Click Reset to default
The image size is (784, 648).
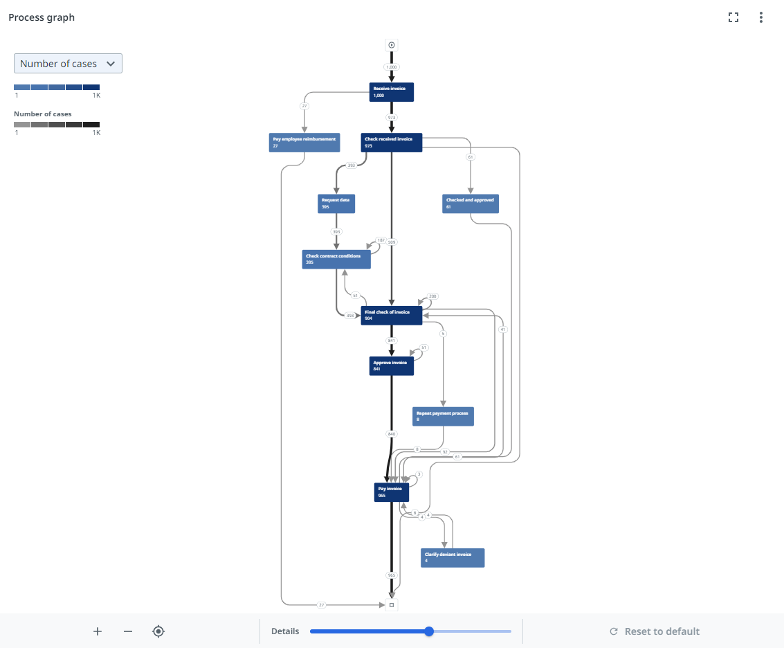[661, 631]
